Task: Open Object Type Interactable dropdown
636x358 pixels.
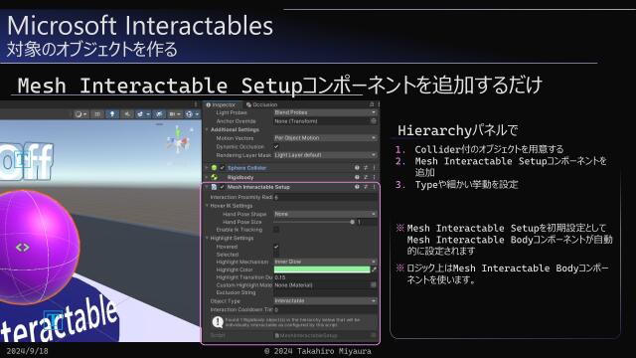Action: (325, 300)
